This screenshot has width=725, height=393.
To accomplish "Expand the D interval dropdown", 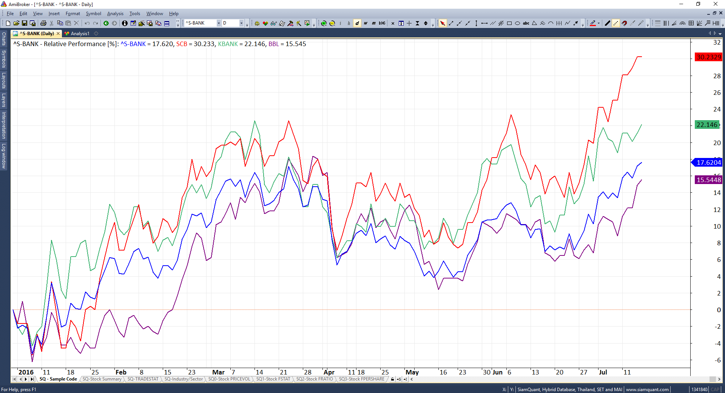I will (241, 23).
